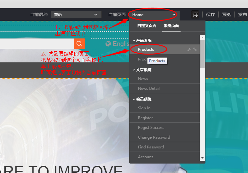
Task: Select the Find Password page entry
Action: point(164,147)
